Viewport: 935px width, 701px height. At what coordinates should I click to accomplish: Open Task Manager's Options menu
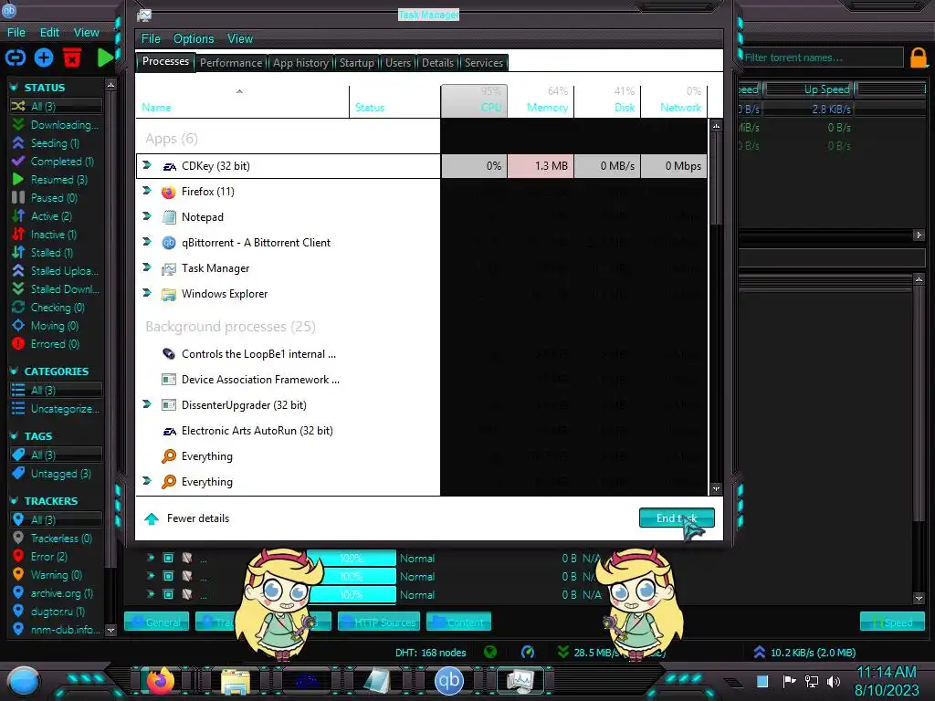(194, 38)
